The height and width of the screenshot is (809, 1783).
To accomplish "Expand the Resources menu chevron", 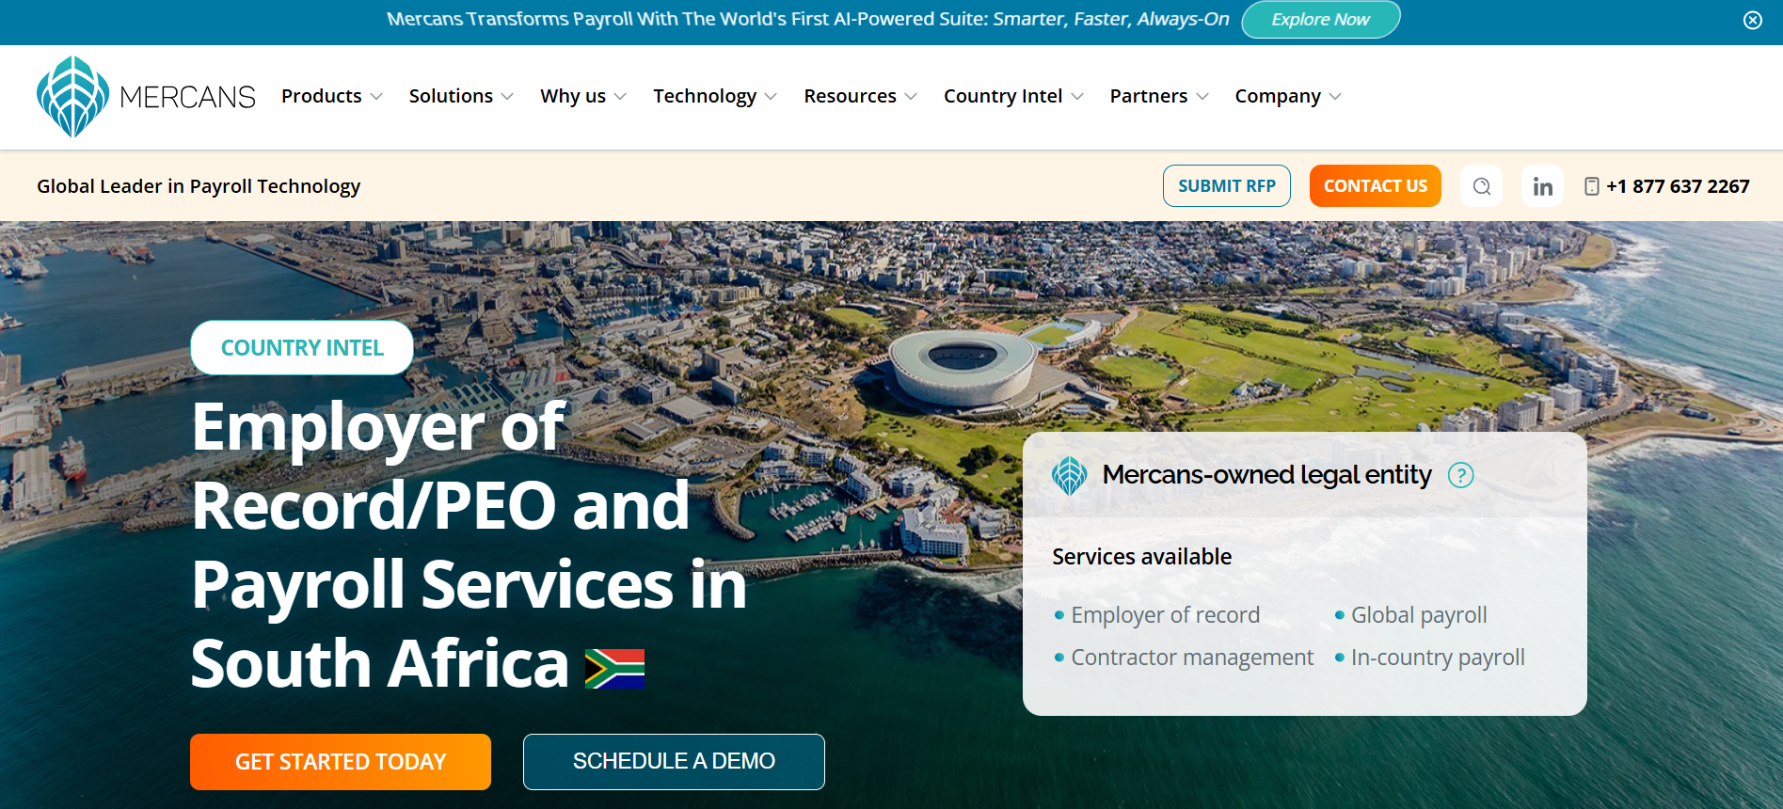I will [911, 97].
